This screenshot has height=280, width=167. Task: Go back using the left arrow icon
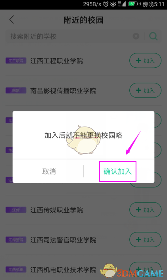point(12,20)
